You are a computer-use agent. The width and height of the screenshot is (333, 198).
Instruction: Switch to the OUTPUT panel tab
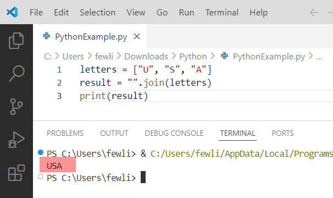tap(114, 133)
